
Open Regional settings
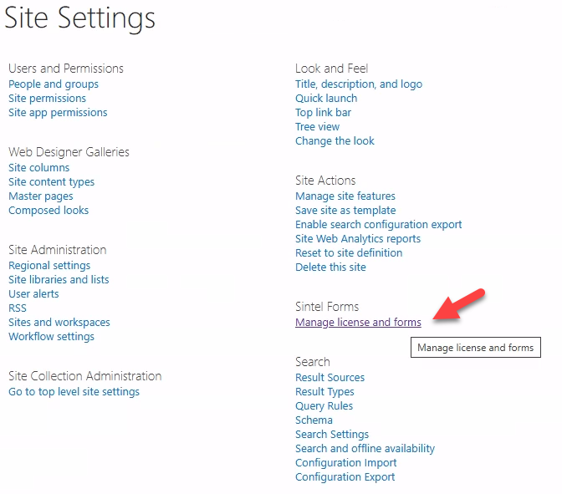tap(49, 265)
